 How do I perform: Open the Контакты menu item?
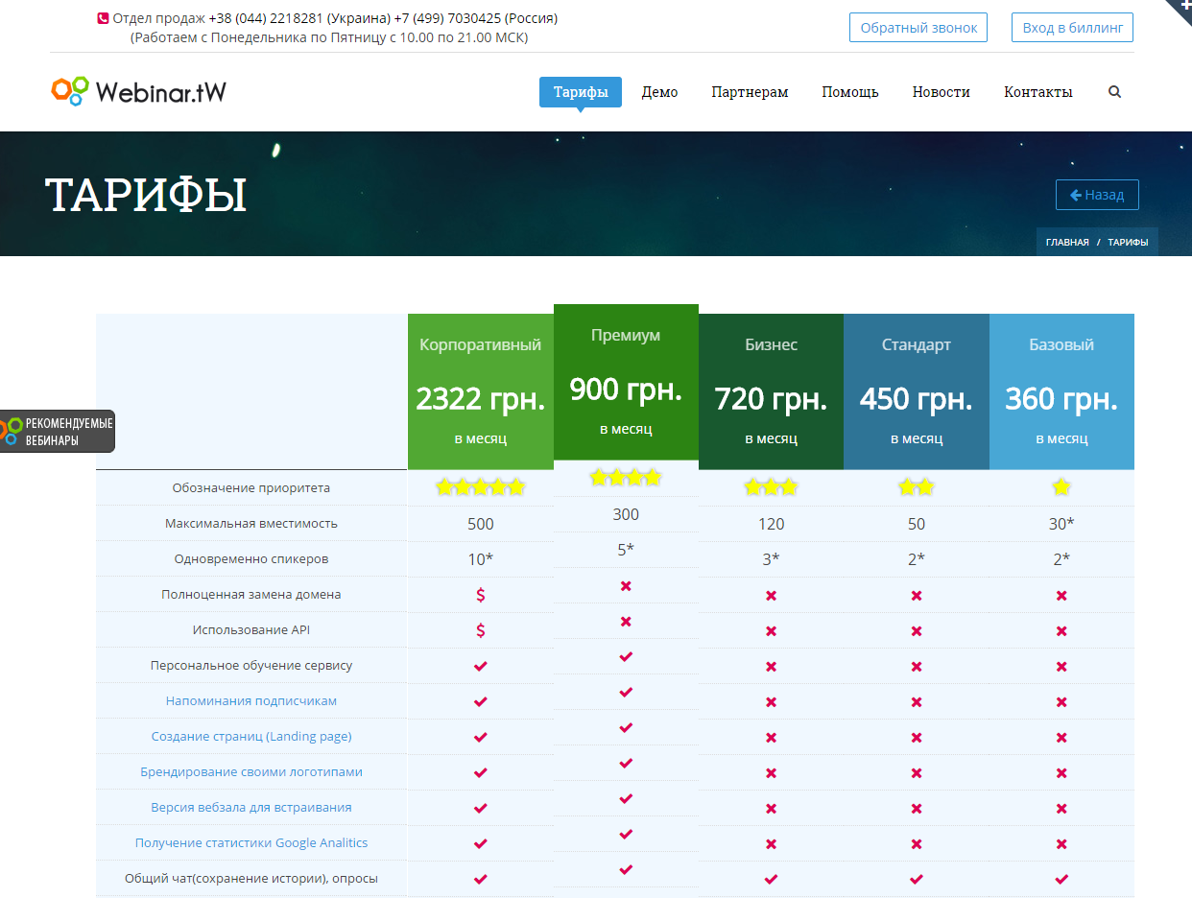point(1038,92)
